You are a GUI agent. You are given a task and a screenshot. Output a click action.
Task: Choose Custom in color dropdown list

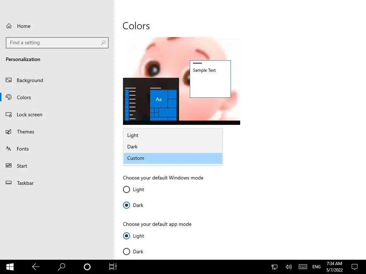pos(173,158)
